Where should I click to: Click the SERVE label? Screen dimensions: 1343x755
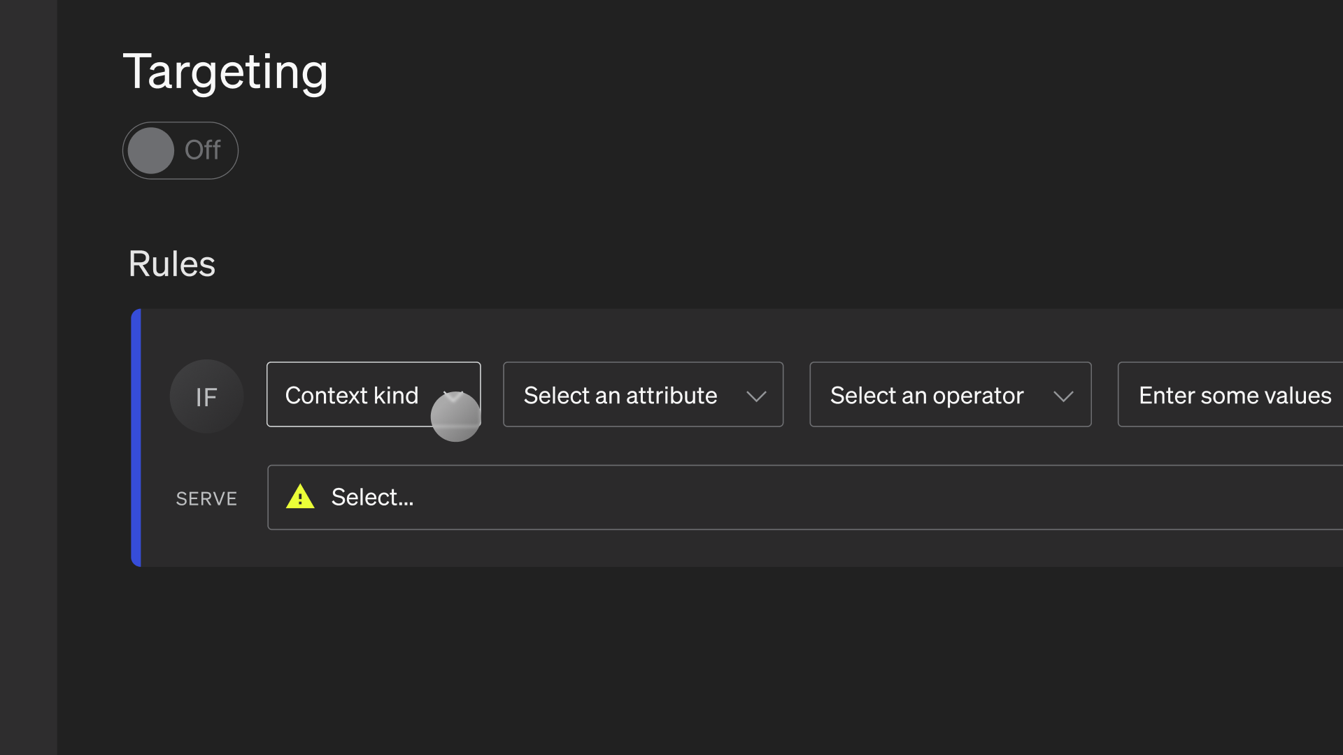[x=206, y=498]
